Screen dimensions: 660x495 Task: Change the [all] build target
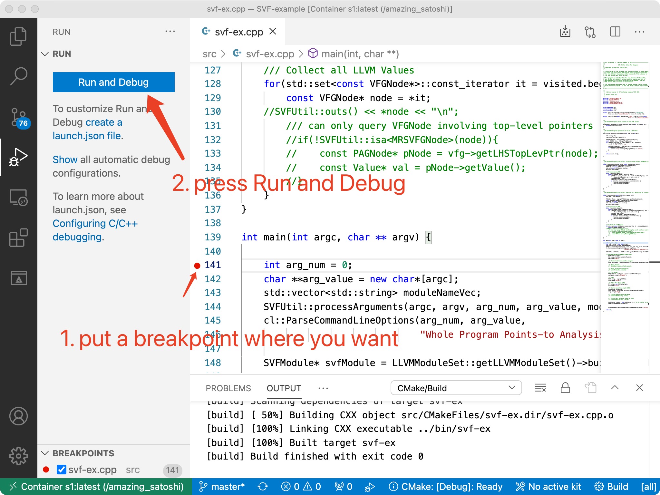(x=648, y=487)
